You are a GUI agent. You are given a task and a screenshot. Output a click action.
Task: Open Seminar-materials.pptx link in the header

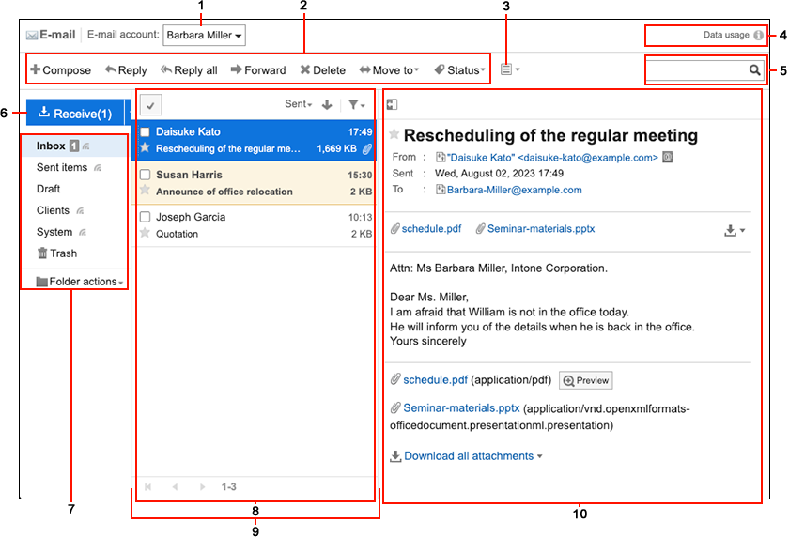[541, 229]
